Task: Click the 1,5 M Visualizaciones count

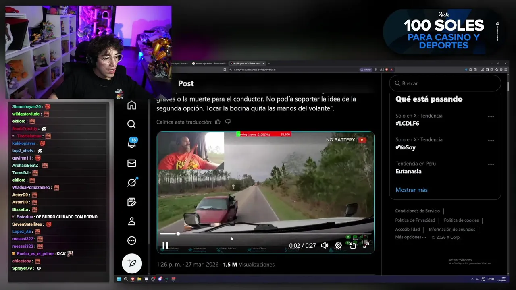Action: point(249,265)
